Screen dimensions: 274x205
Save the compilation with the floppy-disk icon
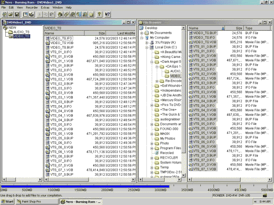(17, 14)
